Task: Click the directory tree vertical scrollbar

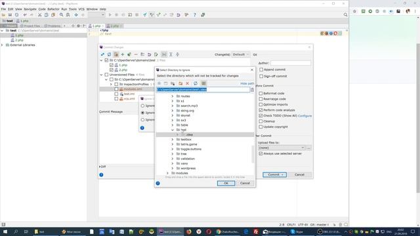Action: (253, 154)
